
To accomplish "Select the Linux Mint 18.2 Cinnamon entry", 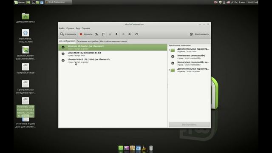I will (113, 54).
